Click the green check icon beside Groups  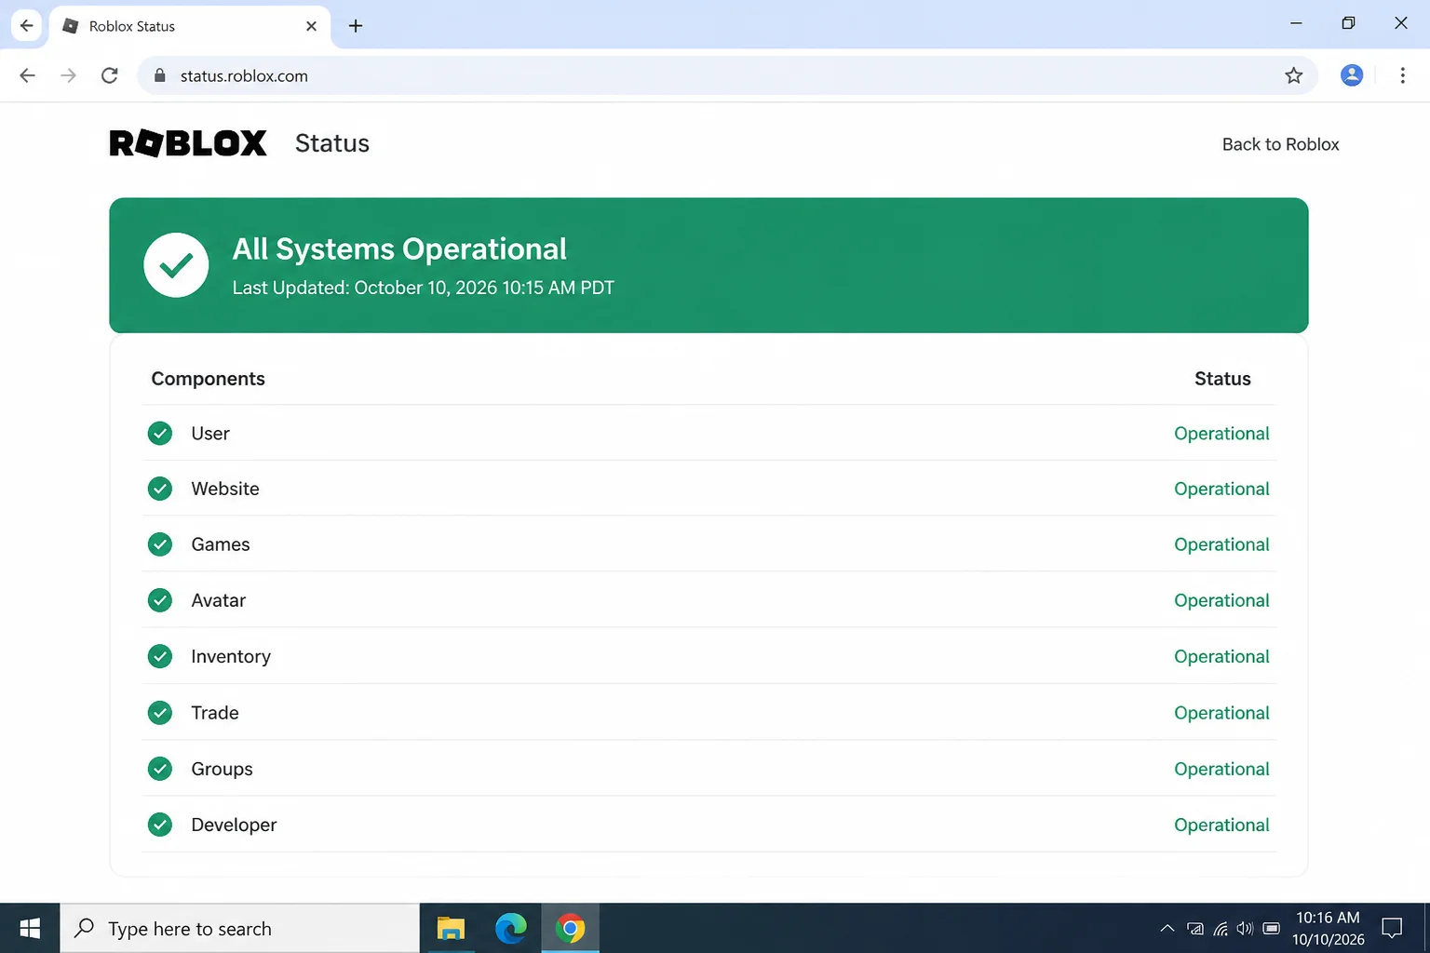160,769
